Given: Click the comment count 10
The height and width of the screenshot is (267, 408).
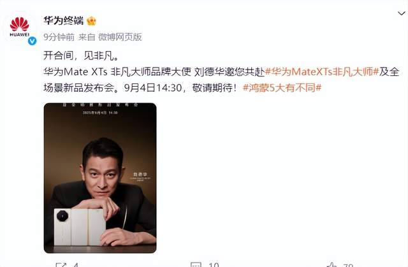Looking at the screenshot, I should click(214, 265).
